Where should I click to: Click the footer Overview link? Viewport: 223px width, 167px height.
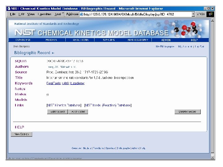tap(77, 148)
